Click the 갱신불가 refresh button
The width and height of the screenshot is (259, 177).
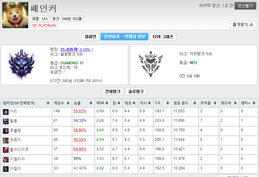(x=245, y=6)
